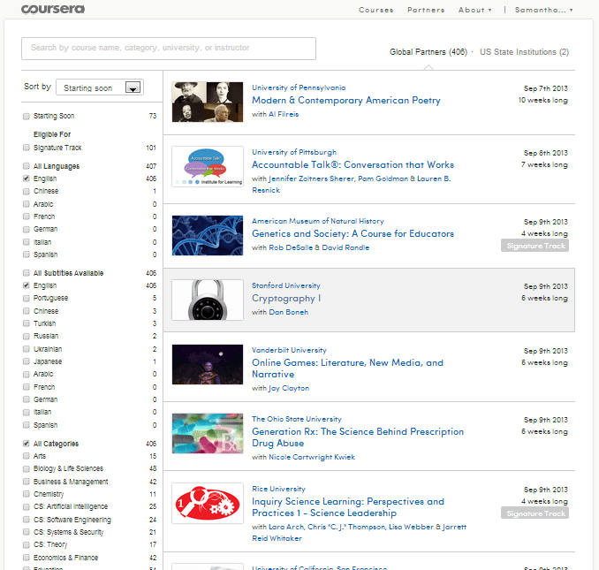Screen dimensions: 599x570
Task: Open the poetry course portraits thumbnail
Action: (208, 102)
